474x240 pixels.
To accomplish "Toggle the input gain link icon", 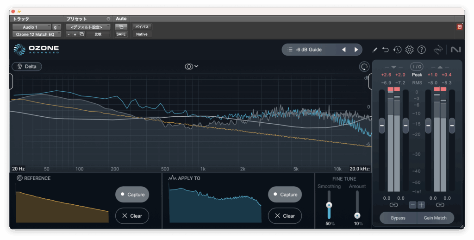I will [x=393, y=205].
